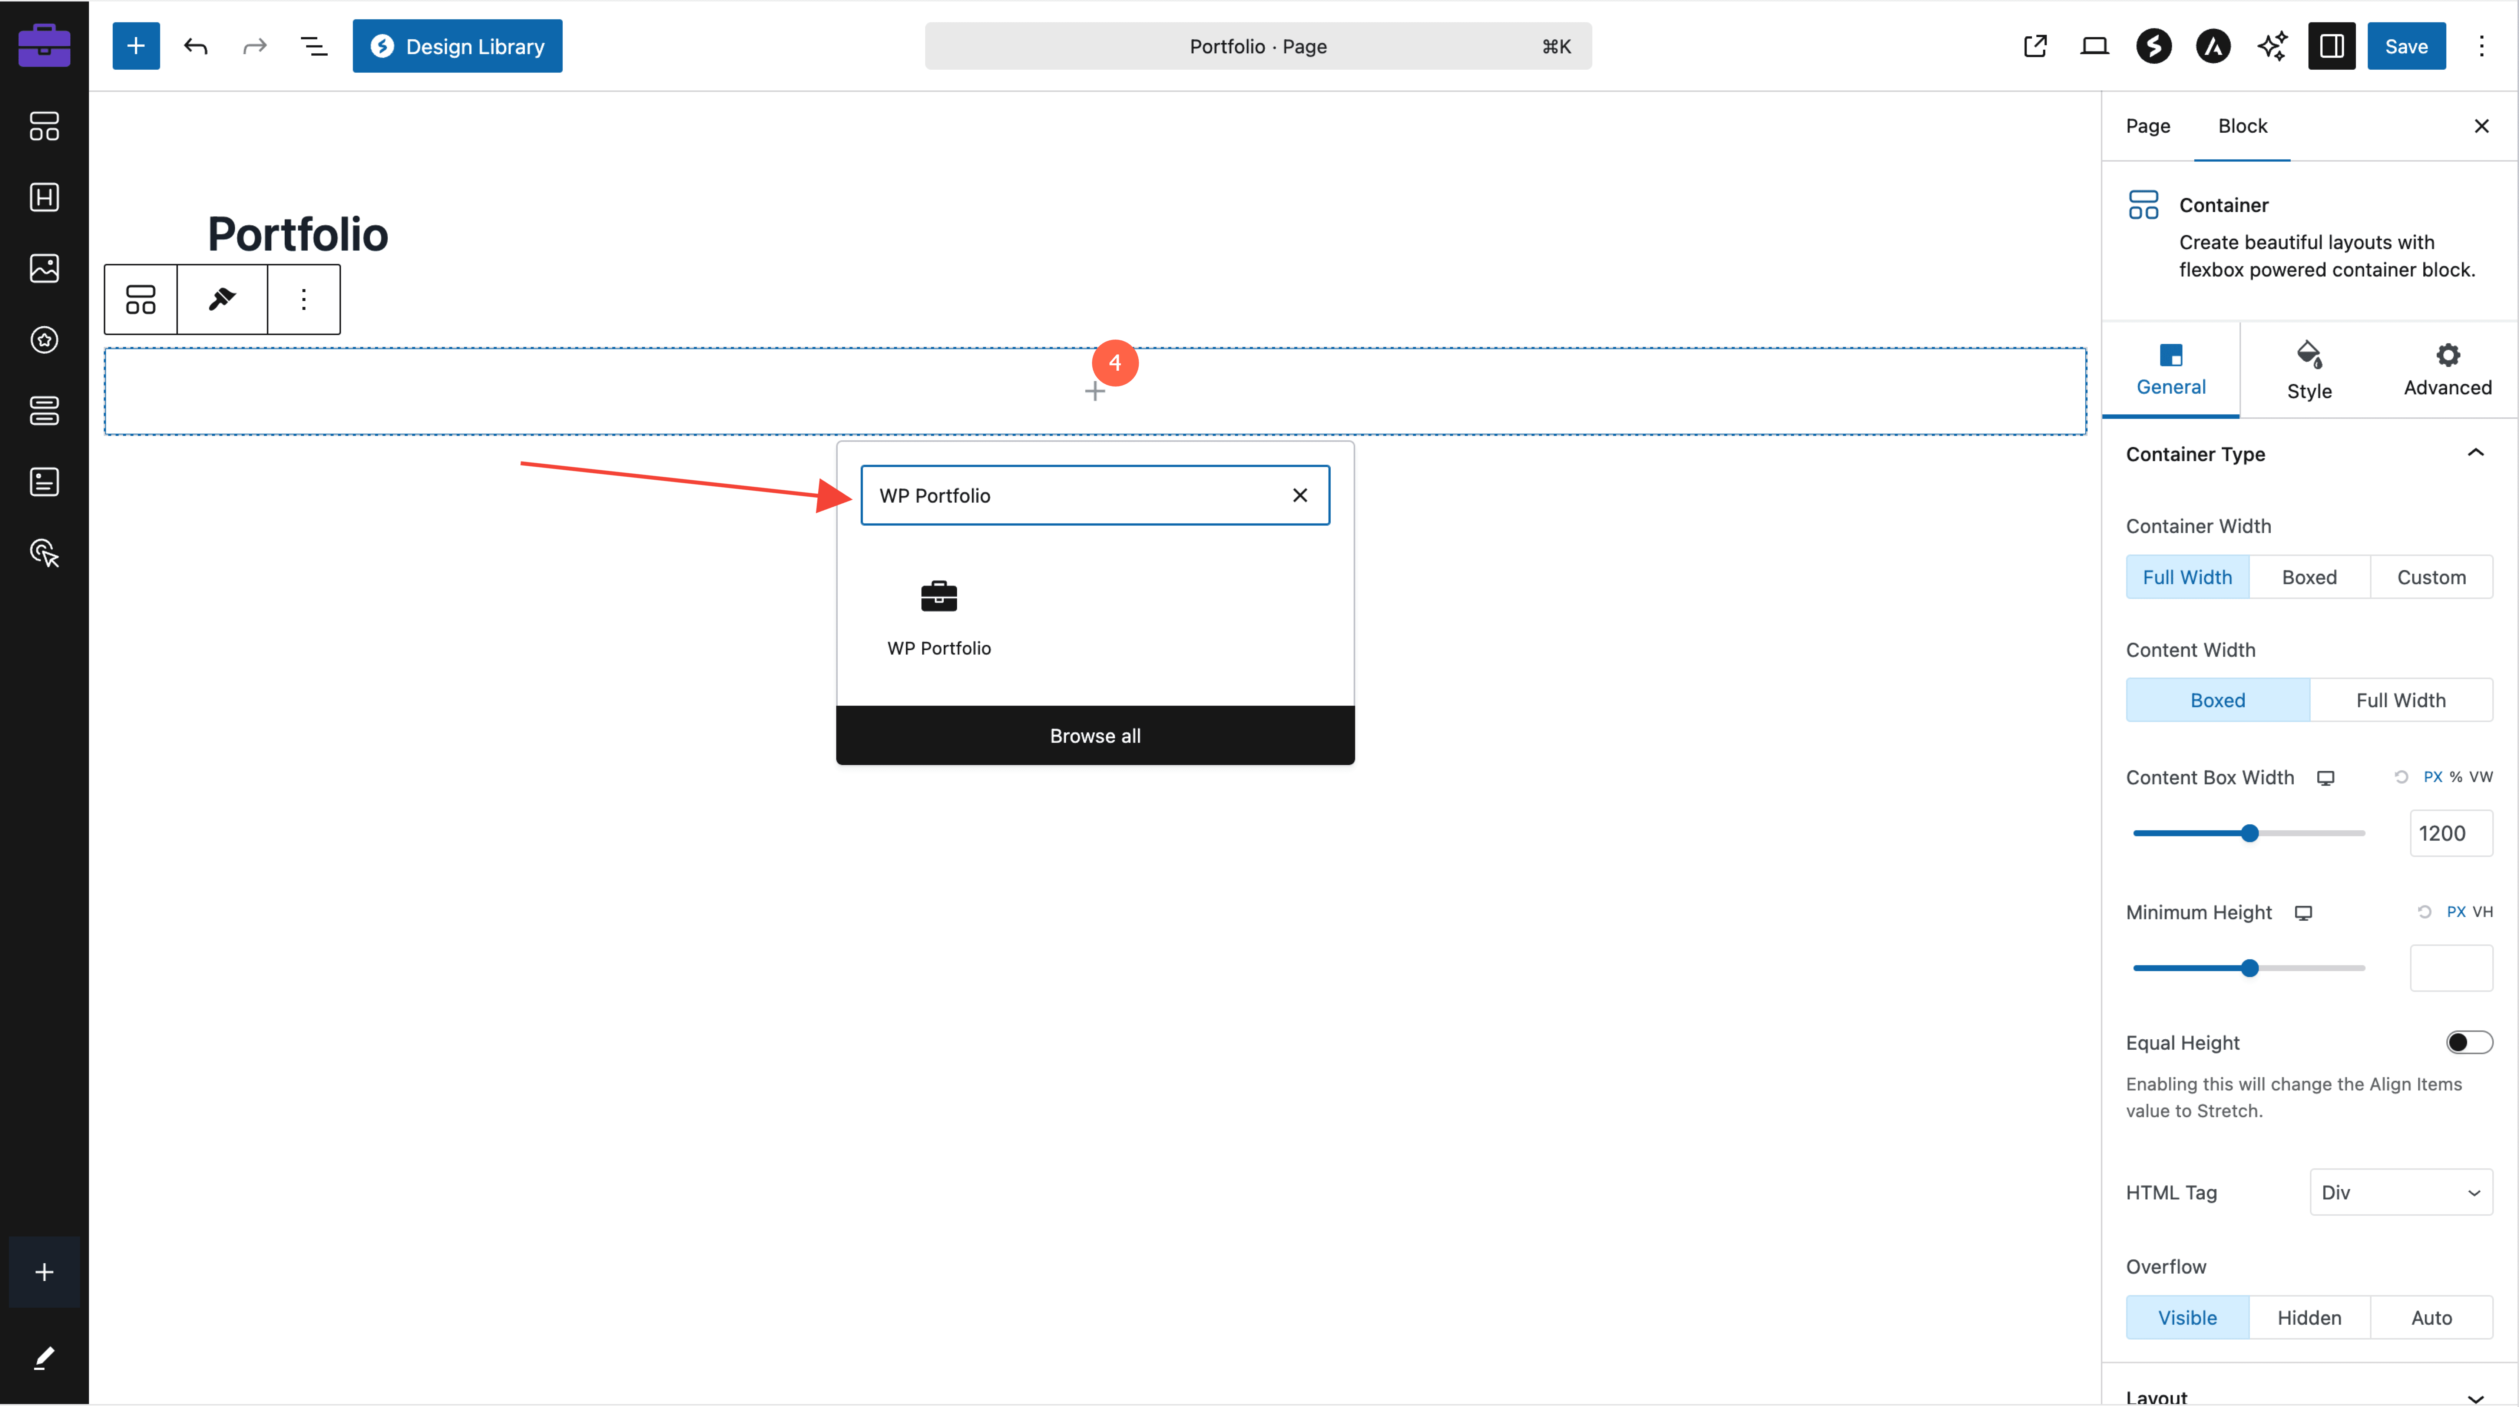This screenshot has height=1407, width=2519.
Task: Set Content Width to Boxed
Action: (2218, 700)
